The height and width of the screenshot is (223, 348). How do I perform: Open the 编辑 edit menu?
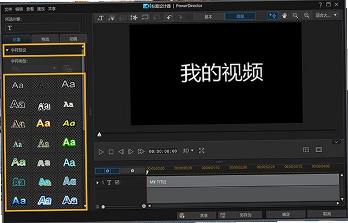19,9
